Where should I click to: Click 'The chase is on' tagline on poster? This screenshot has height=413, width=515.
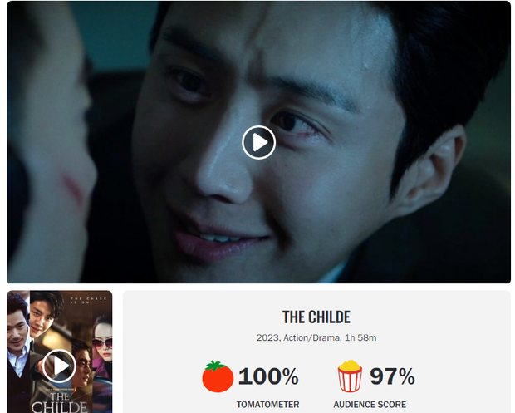tap(89, 300)
